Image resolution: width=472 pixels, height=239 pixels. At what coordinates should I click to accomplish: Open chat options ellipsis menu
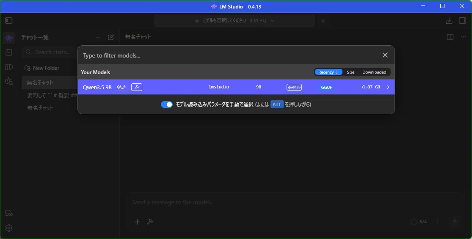tap(463, 37)
